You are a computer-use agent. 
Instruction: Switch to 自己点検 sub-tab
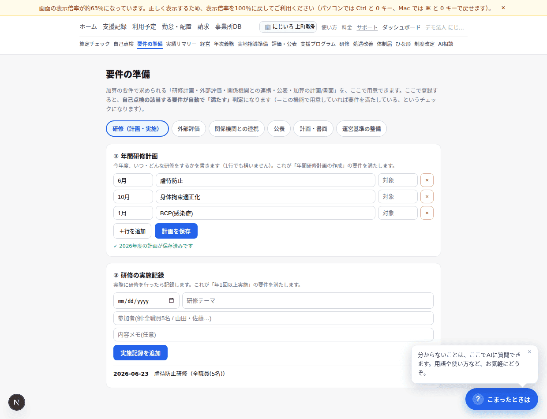(x=124, y=44)
